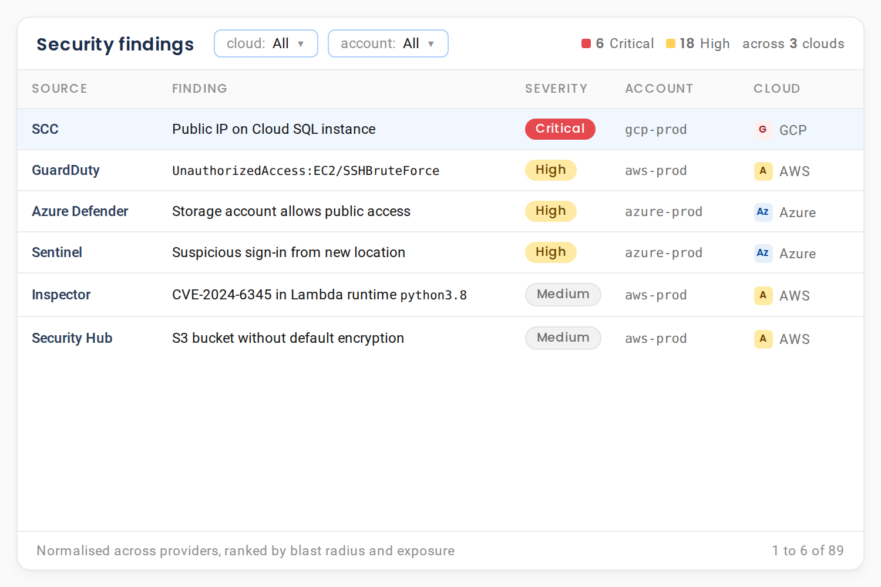Click the red Critical count indicator square

pyautogui.click(x=586, y=43)
